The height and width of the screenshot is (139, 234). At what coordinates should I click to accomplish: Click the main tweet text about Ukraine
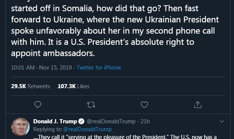point(115,31)
